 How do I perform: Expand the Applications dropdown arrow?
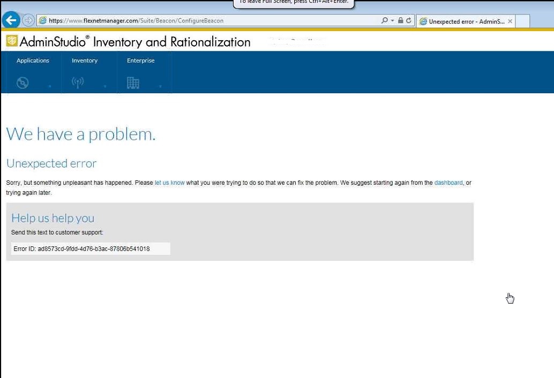click(x=50, y=86)
